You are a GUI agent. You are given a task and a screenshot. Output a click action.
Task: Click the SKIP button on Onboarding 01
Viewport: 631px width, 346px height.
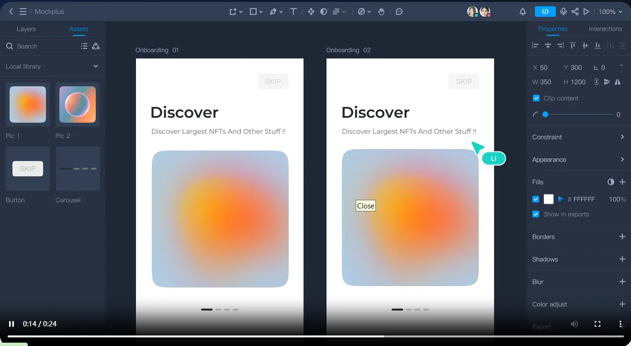(x=273, y=81)
